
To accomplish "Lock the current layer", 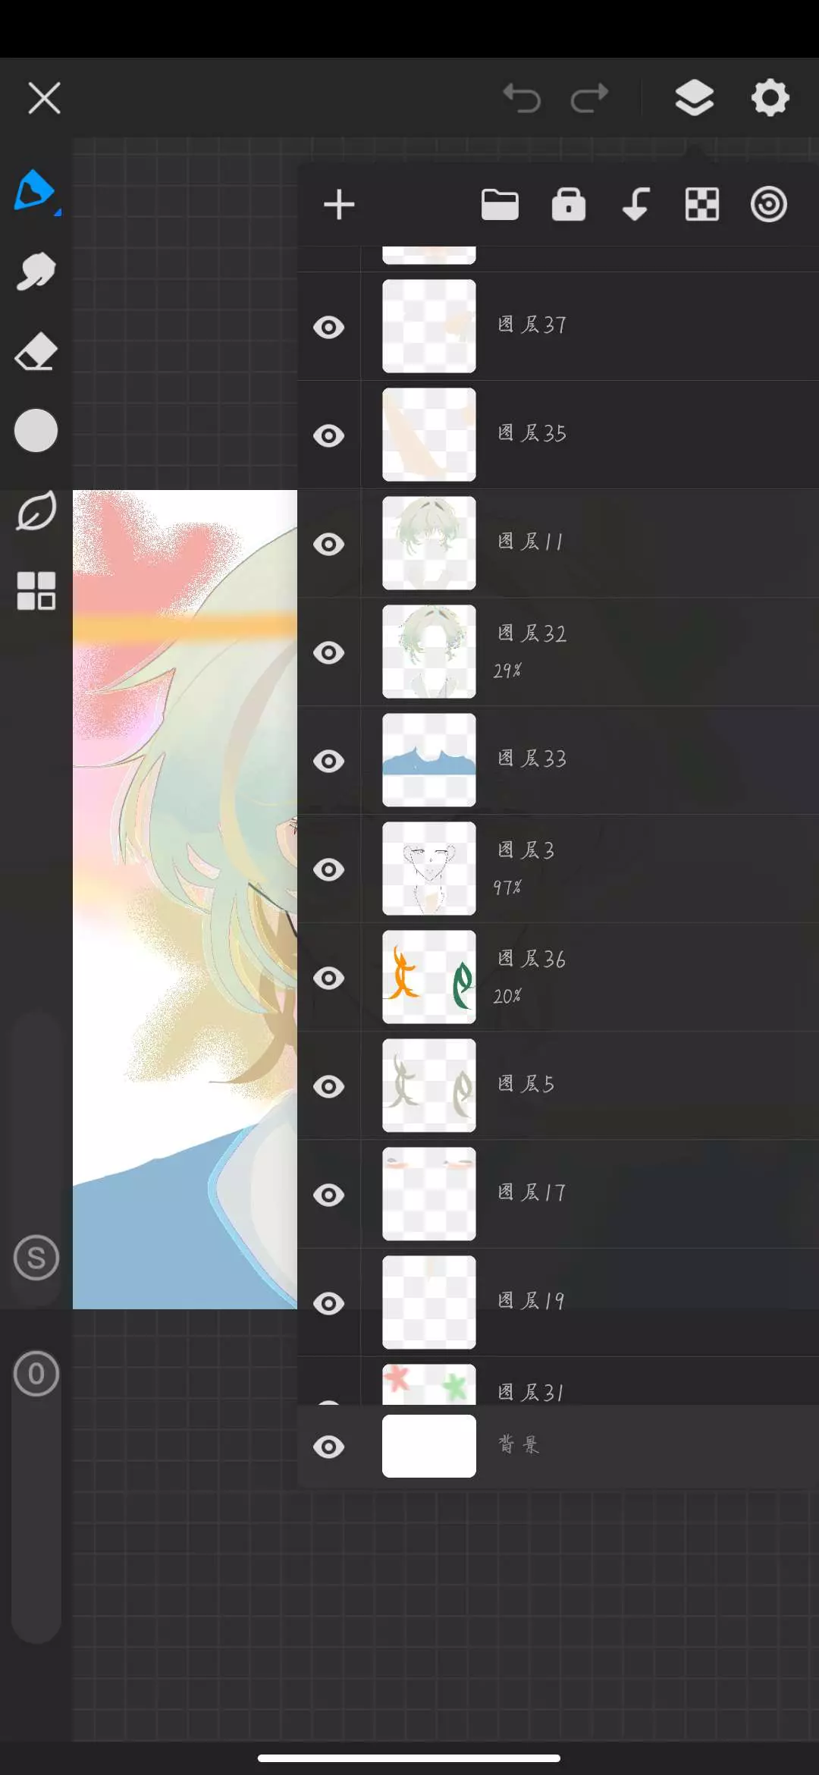I will [x=569, y=205].
